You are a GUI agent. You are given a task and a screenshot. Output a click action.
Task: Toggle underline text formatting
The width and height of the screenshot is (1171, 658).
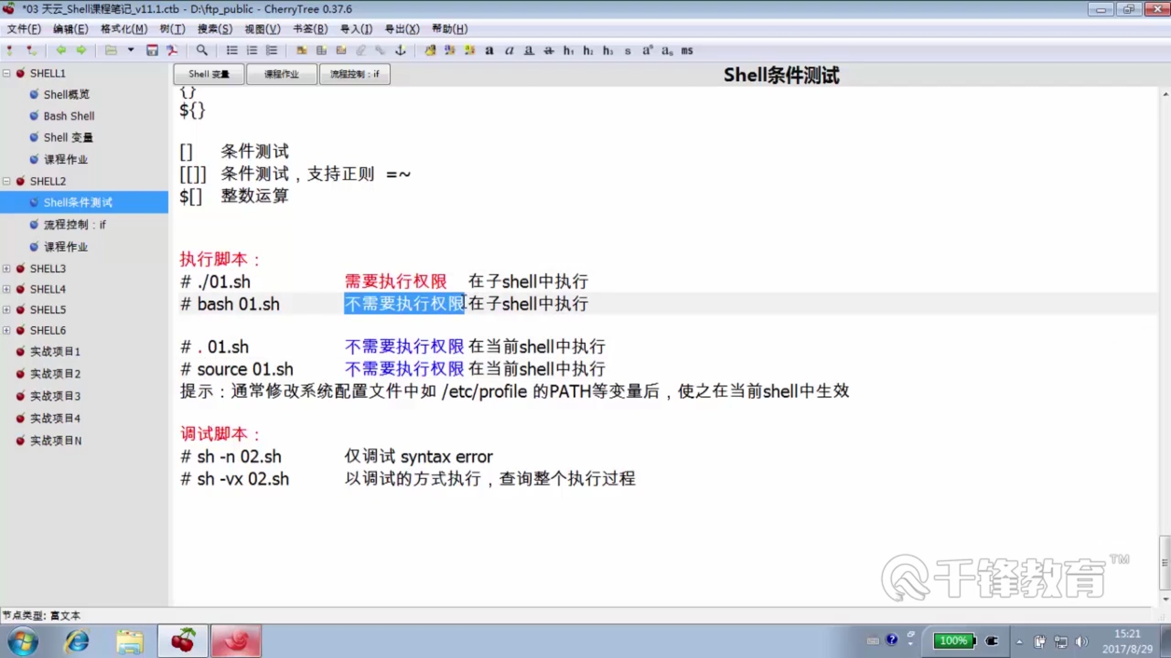coord(529,51)
